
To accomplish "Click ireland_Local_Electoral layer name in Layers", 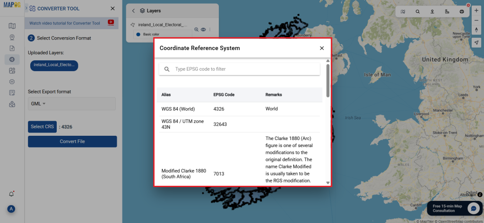I will pyautogui.click(x=163, y=25).
